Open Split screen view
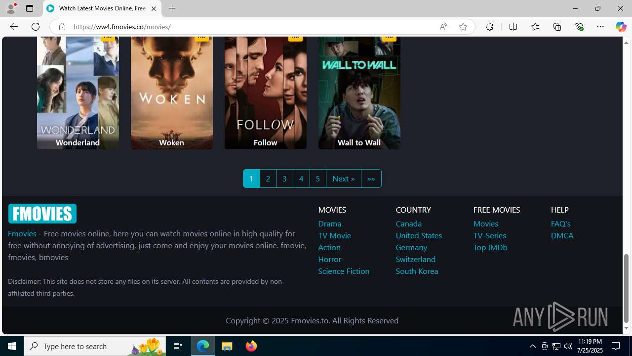Screen dimensions: 632x356 click(513, 27)
